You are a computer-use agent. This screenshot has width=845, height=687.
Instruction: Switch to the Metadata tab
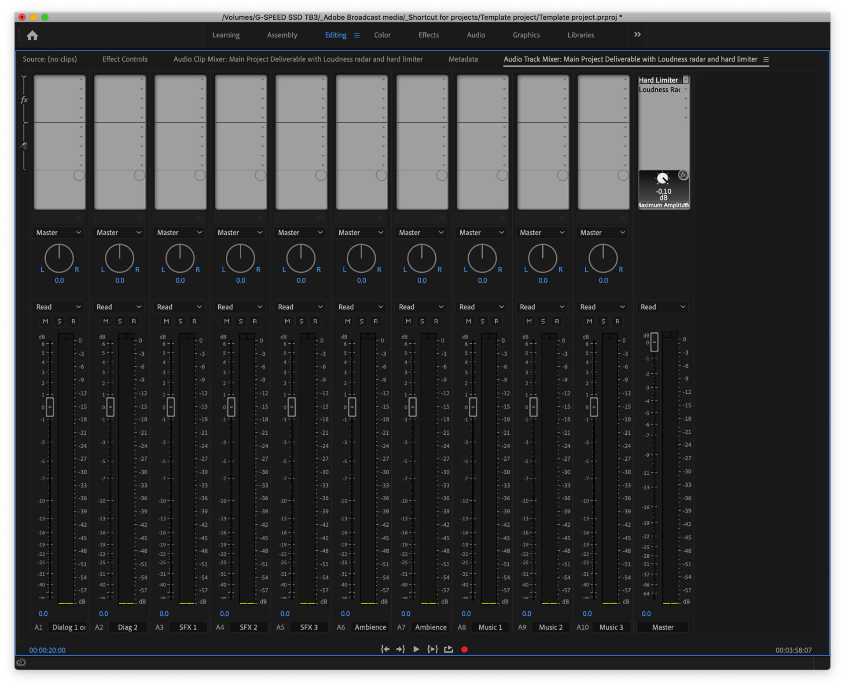tap(463, 59)
